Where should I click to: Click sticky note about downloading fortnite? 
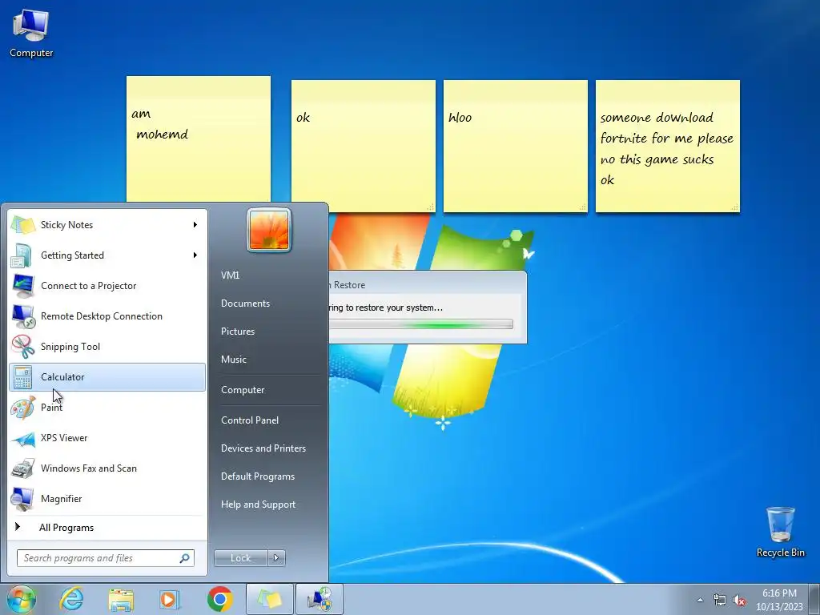(x=667, y=146)
